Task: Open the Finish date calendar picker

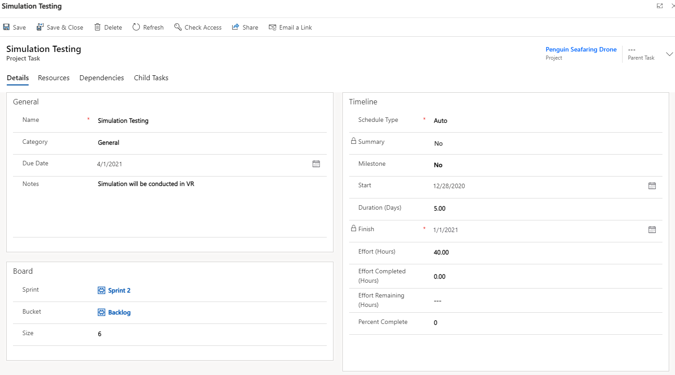Action: click(652, 230)
